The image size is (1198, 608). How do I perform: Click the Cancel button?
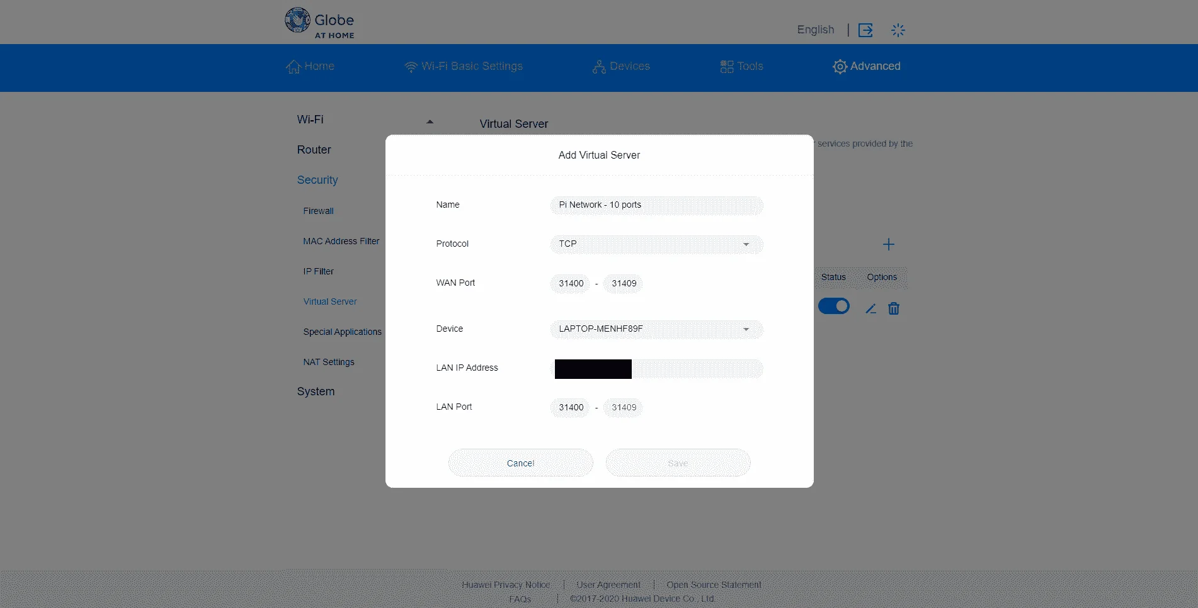pyautogui.click(x=521, y=463)
